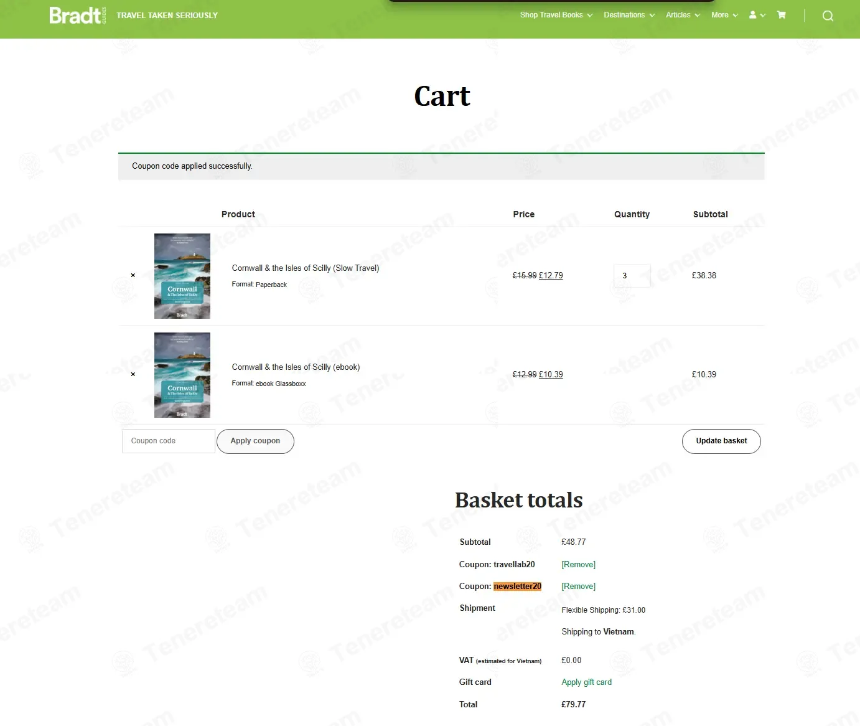Viewport: 860px width, 726px height.
Task: Open the Cornwall ebook cover thumbnail
Action: click(182, 375)
